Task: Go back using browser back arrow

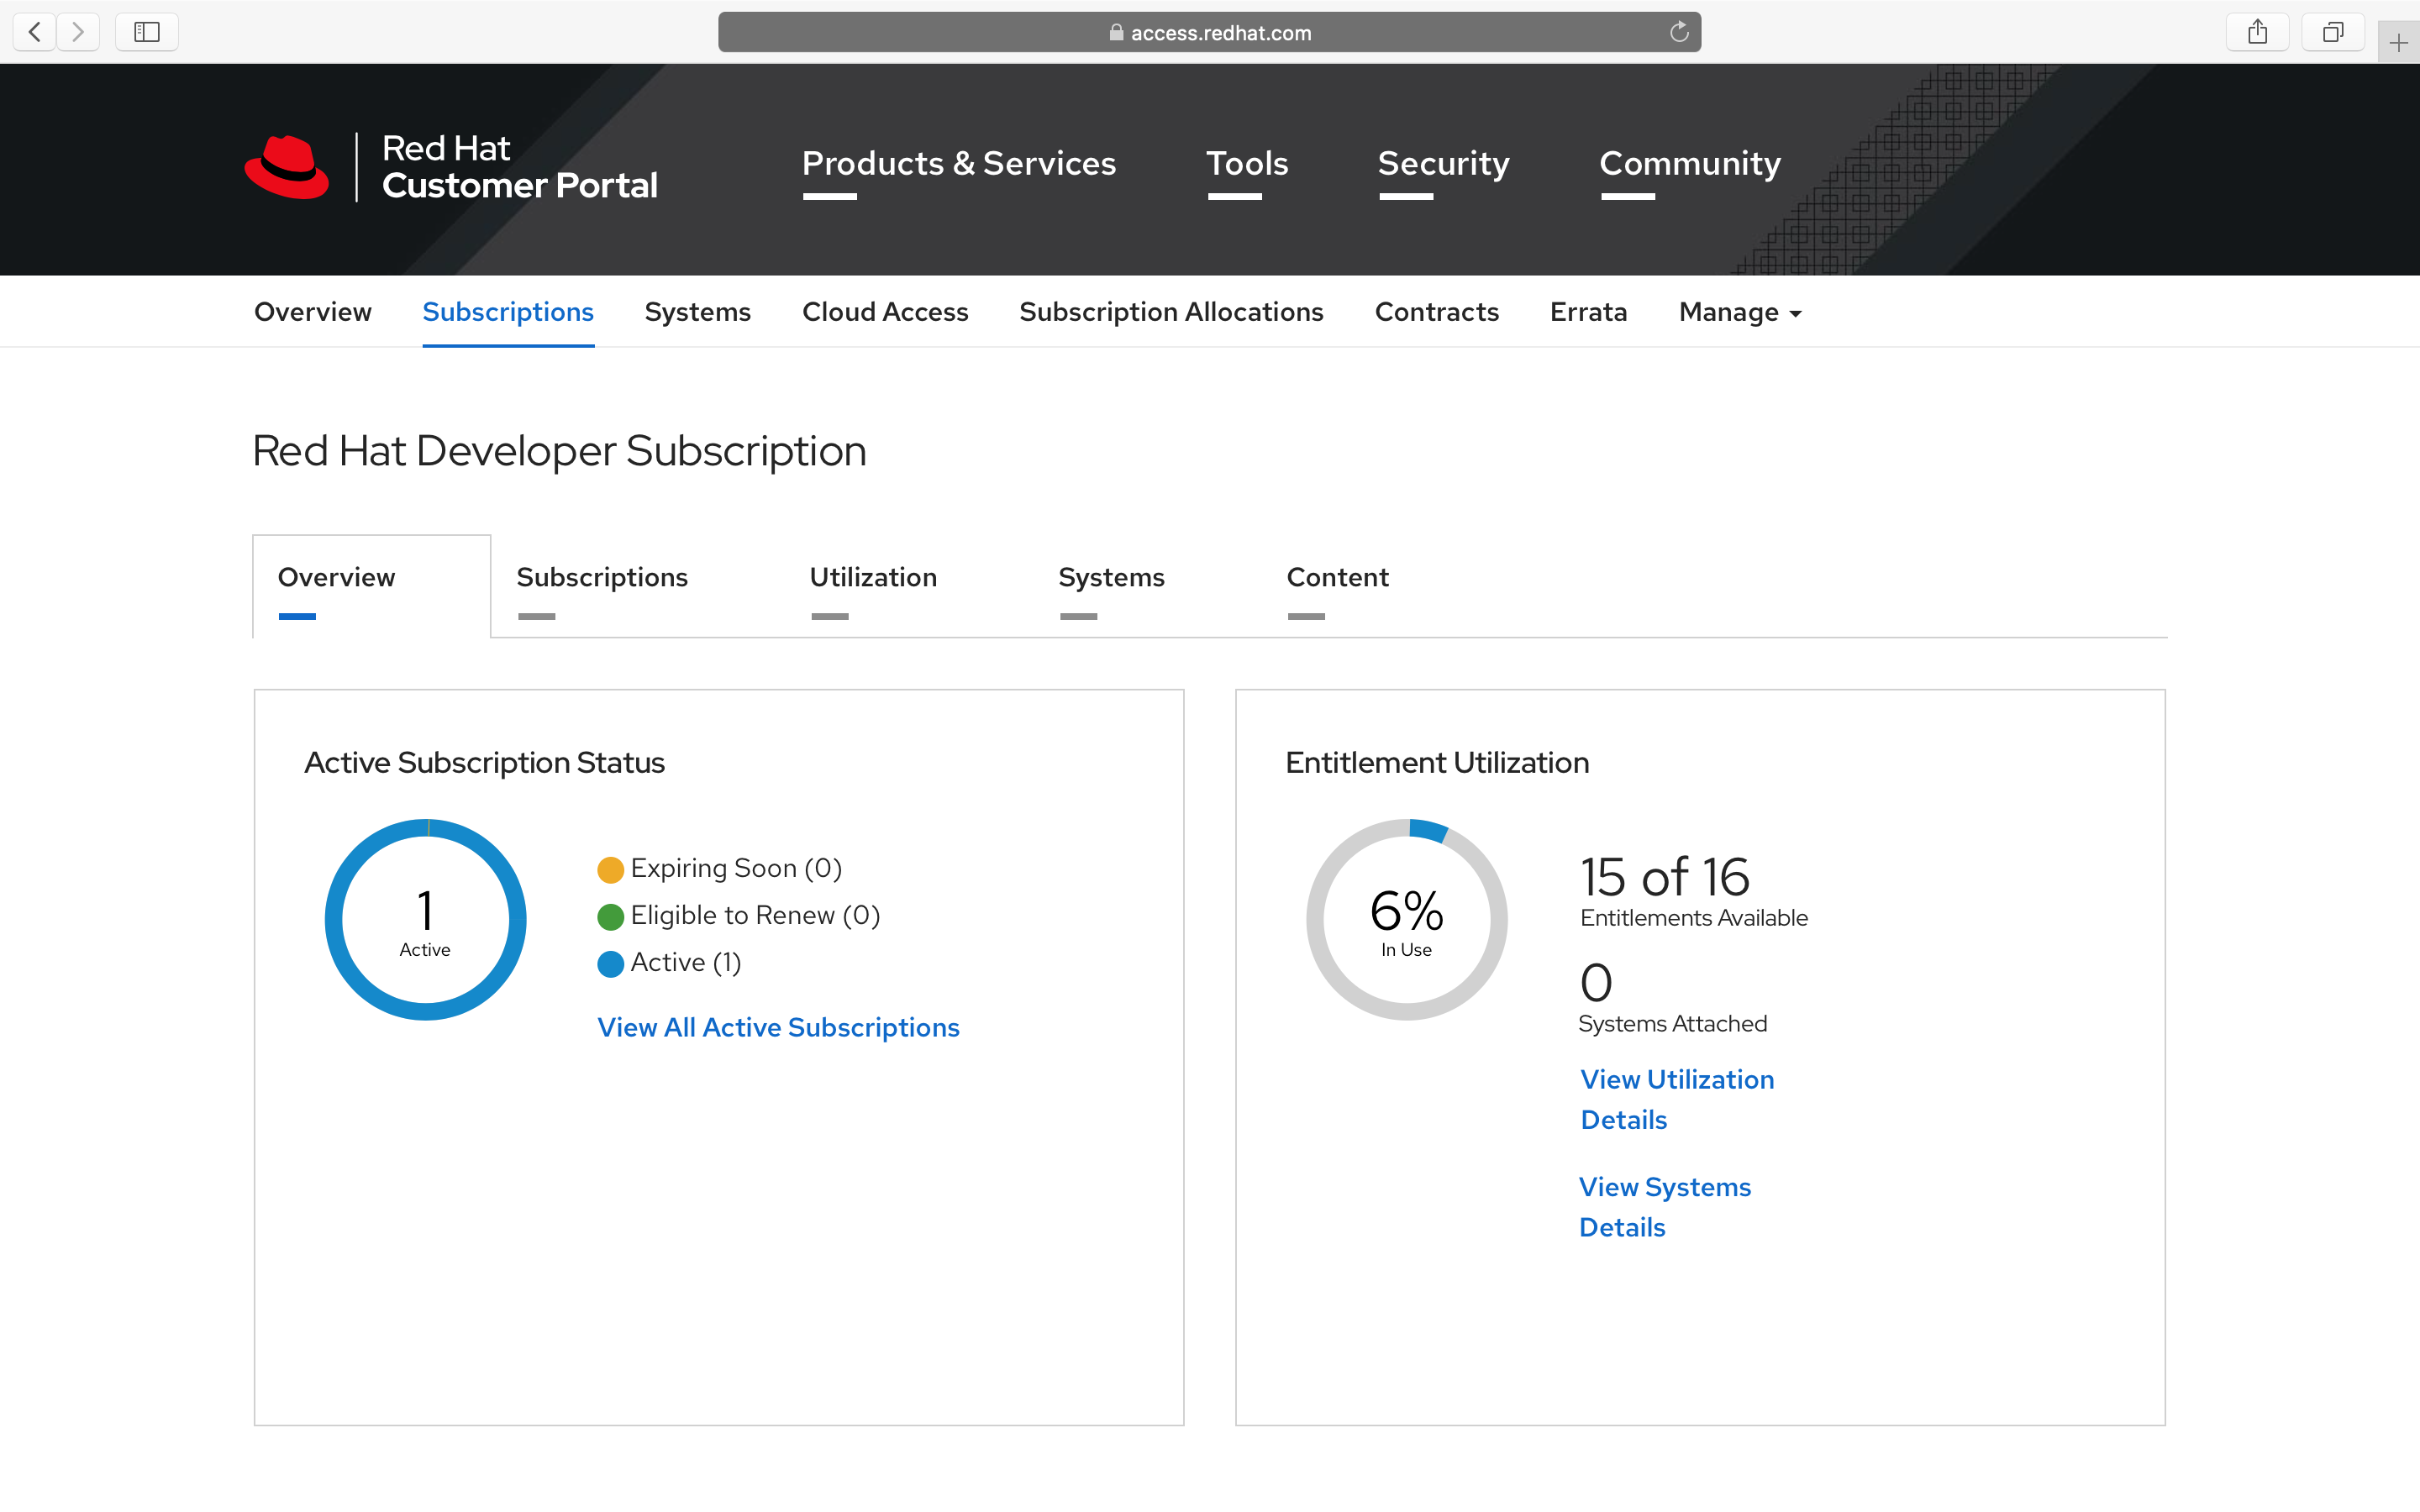Action: (35, 32)
